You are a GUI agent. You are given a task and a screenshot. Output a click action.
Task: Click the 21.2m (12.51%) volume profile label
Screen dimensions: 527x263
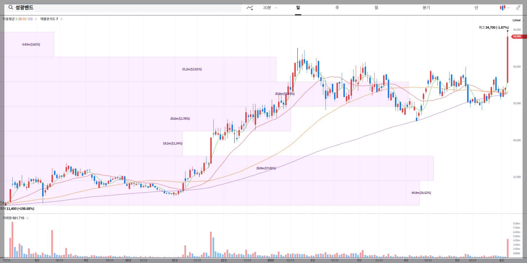coord(192,69)
